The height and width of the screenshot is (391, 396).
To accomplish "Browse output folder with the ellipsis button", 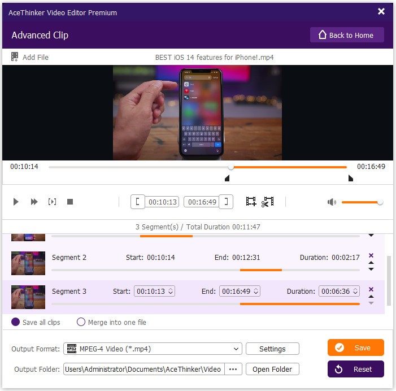I will (233, 370).
